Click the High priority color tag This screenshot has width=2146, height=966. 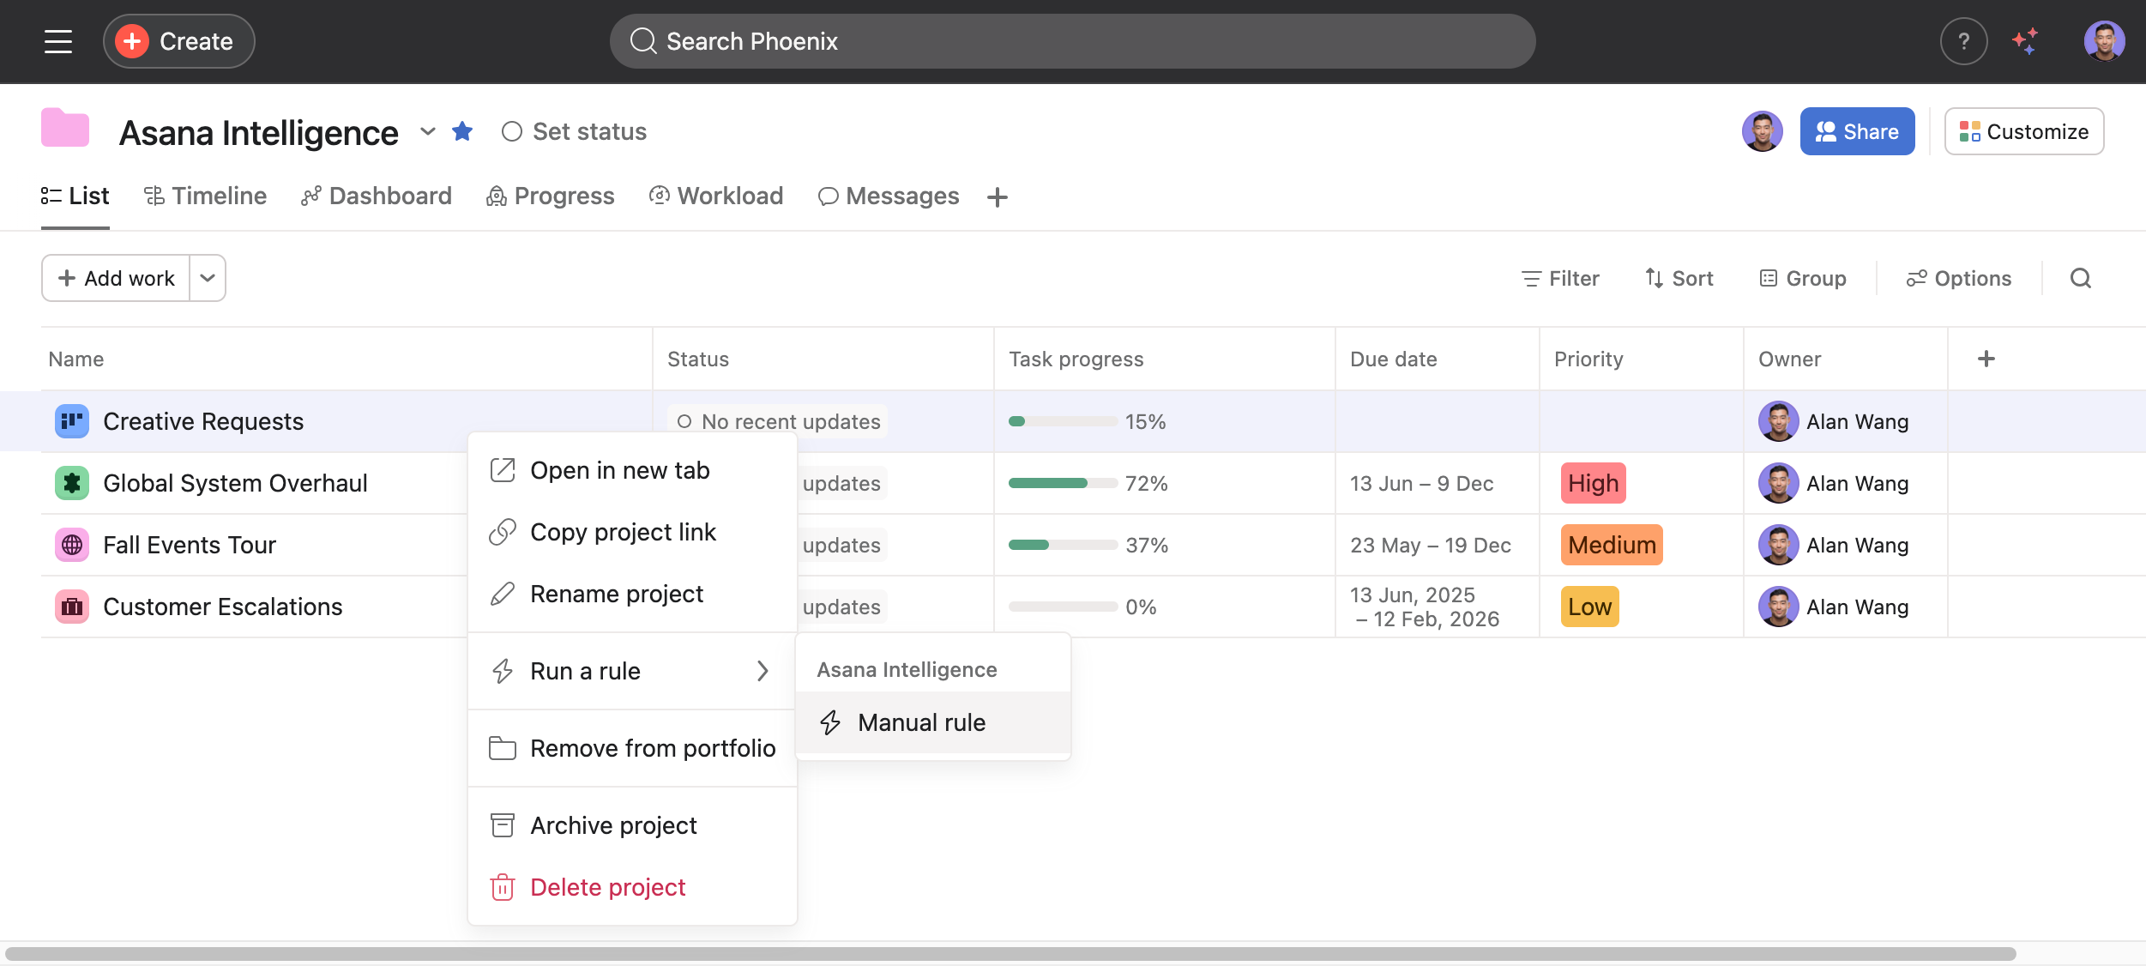(x=1593, y=483)
